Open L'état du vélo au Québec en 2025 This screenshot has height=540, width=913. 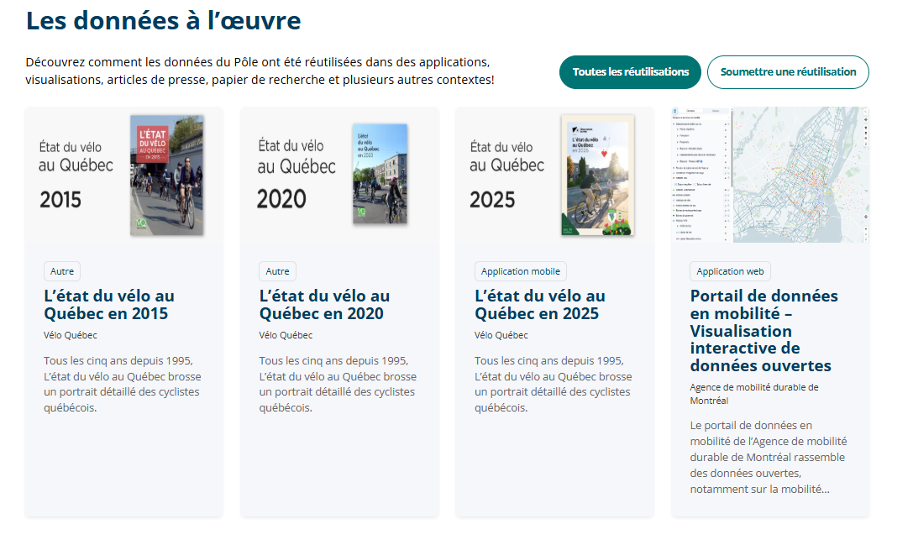[540, 305]
